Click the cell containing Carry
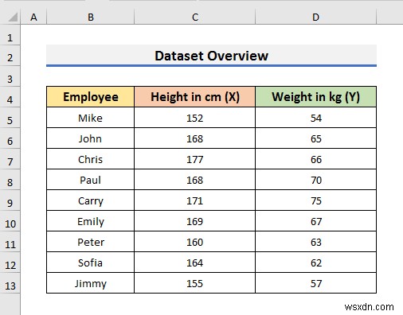 point(91,200)
